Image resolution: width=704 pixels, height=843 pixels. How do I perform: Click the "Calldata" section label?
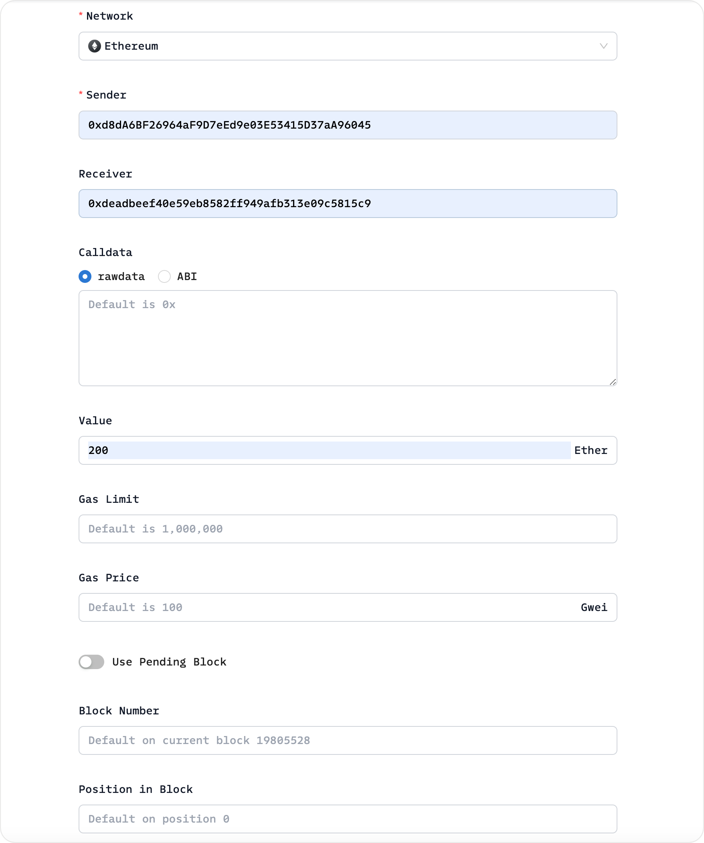(x=105, y=252)
